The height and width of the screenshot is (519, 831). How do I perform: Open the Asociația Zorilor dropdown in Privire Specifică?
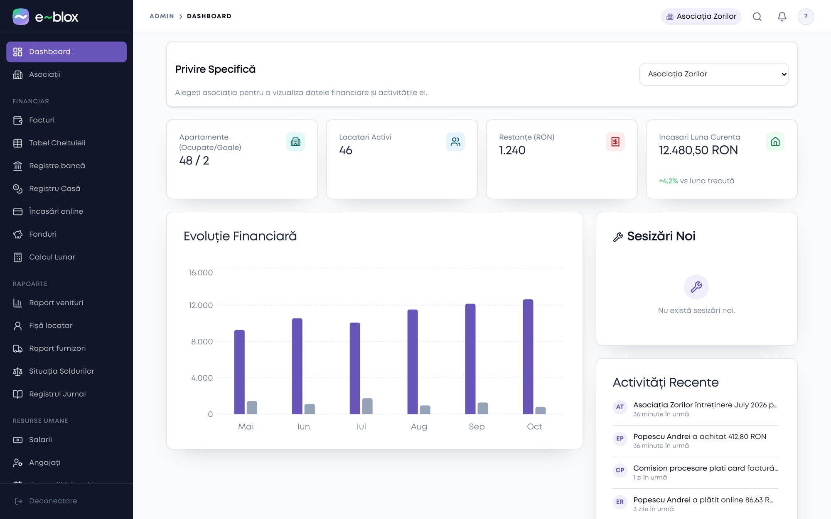click(714, 74)
